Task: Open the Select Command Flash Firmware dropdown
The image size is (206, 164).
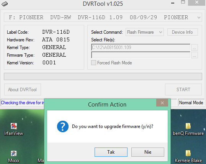Action: (x=145, y=32)
